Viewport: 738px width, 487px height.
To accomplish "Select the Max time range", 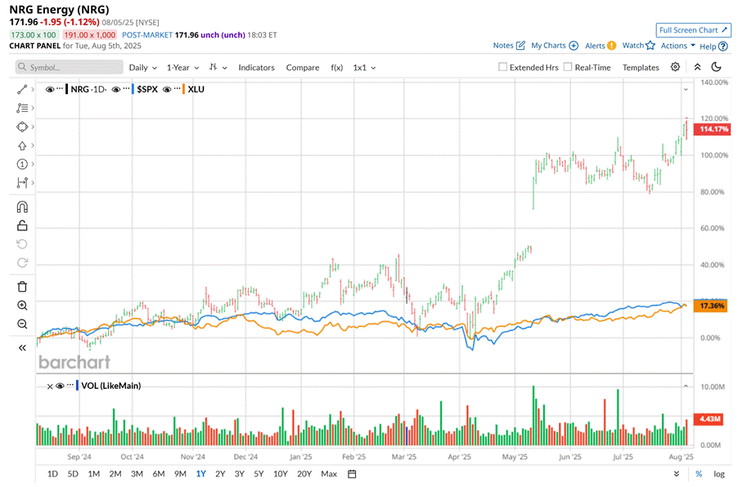I will click(329, 474).
